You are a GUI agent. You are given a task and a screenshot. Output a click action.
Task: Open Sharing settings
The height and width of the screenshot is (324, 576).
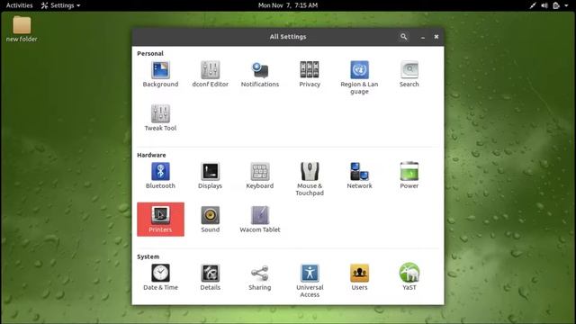[x=260, y=277]
